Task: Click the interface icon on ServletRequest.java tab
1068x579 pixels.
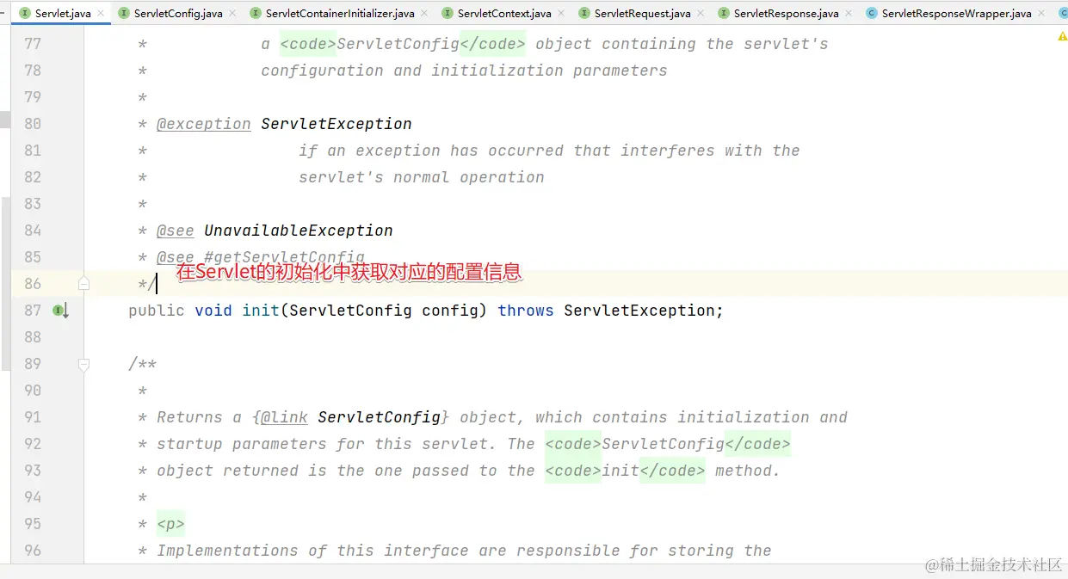Action: tap(584, 14)
